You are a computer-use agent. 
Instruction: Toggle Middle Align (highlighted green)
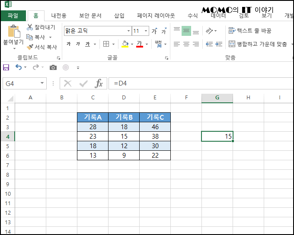tap(186, 31)
